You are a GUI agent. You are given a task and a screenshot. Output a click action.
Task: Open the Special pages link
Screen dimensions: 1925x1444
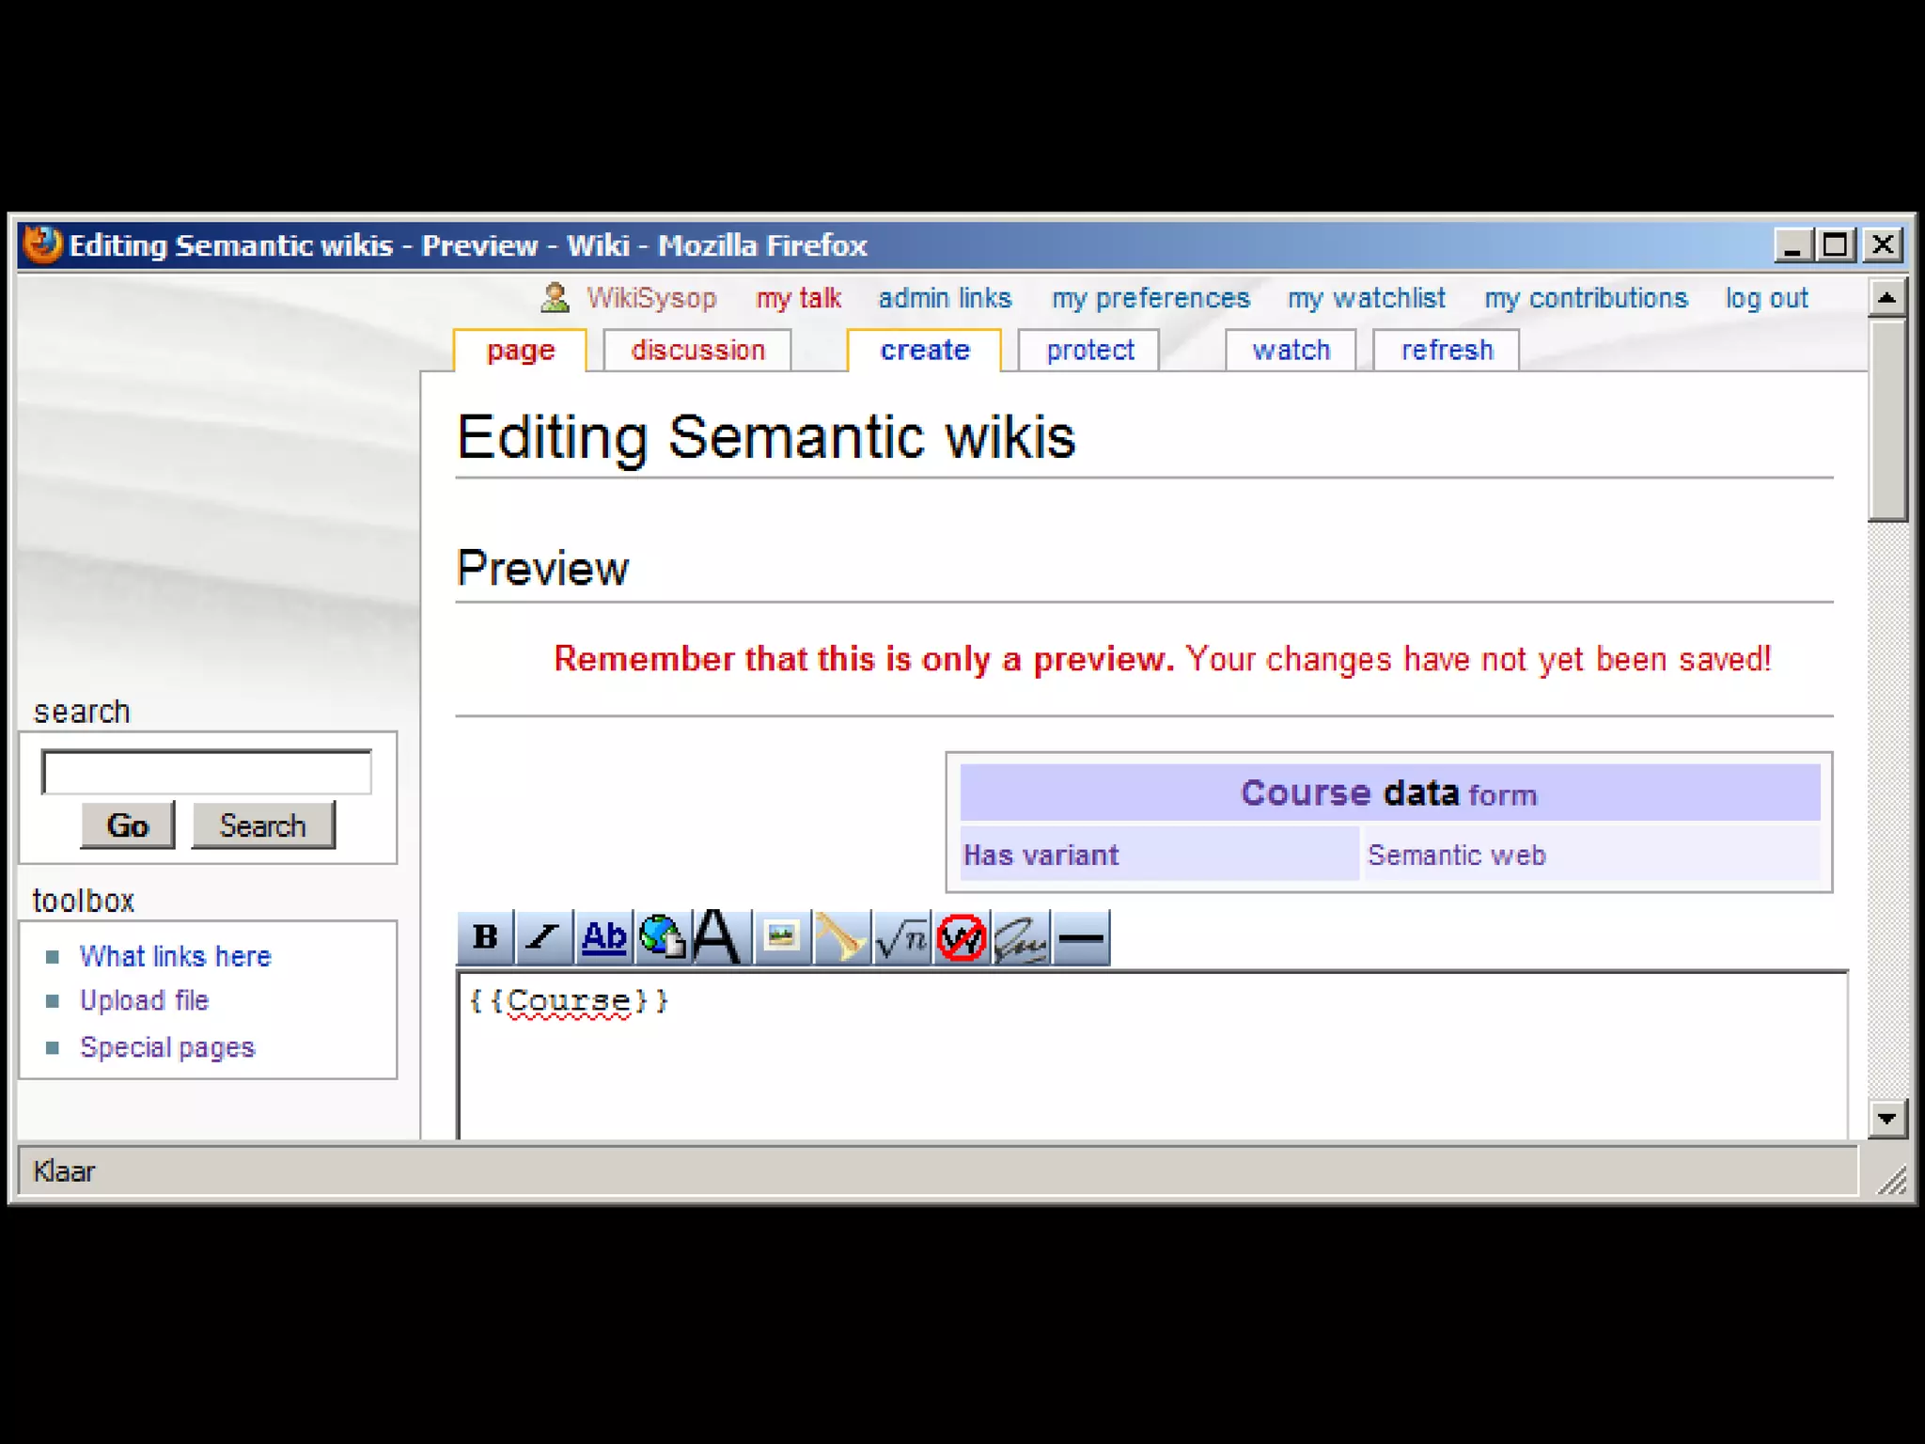point(167,1047)
